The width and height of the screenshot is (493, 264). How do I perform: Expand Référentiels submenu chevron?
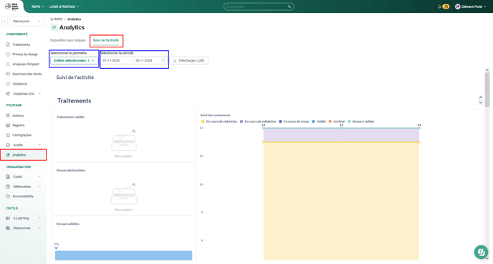pyautogui.click(x=39, y=187)
